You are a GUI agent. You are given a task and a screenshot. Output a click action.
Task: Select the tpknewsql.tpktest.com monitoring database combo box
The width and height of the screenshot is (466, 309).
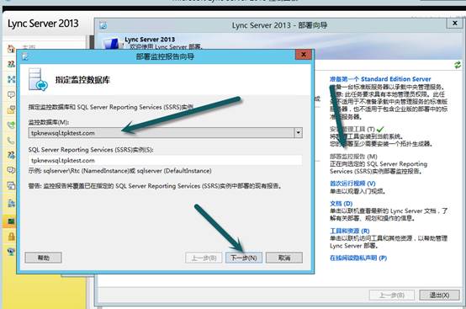(165, 133)
